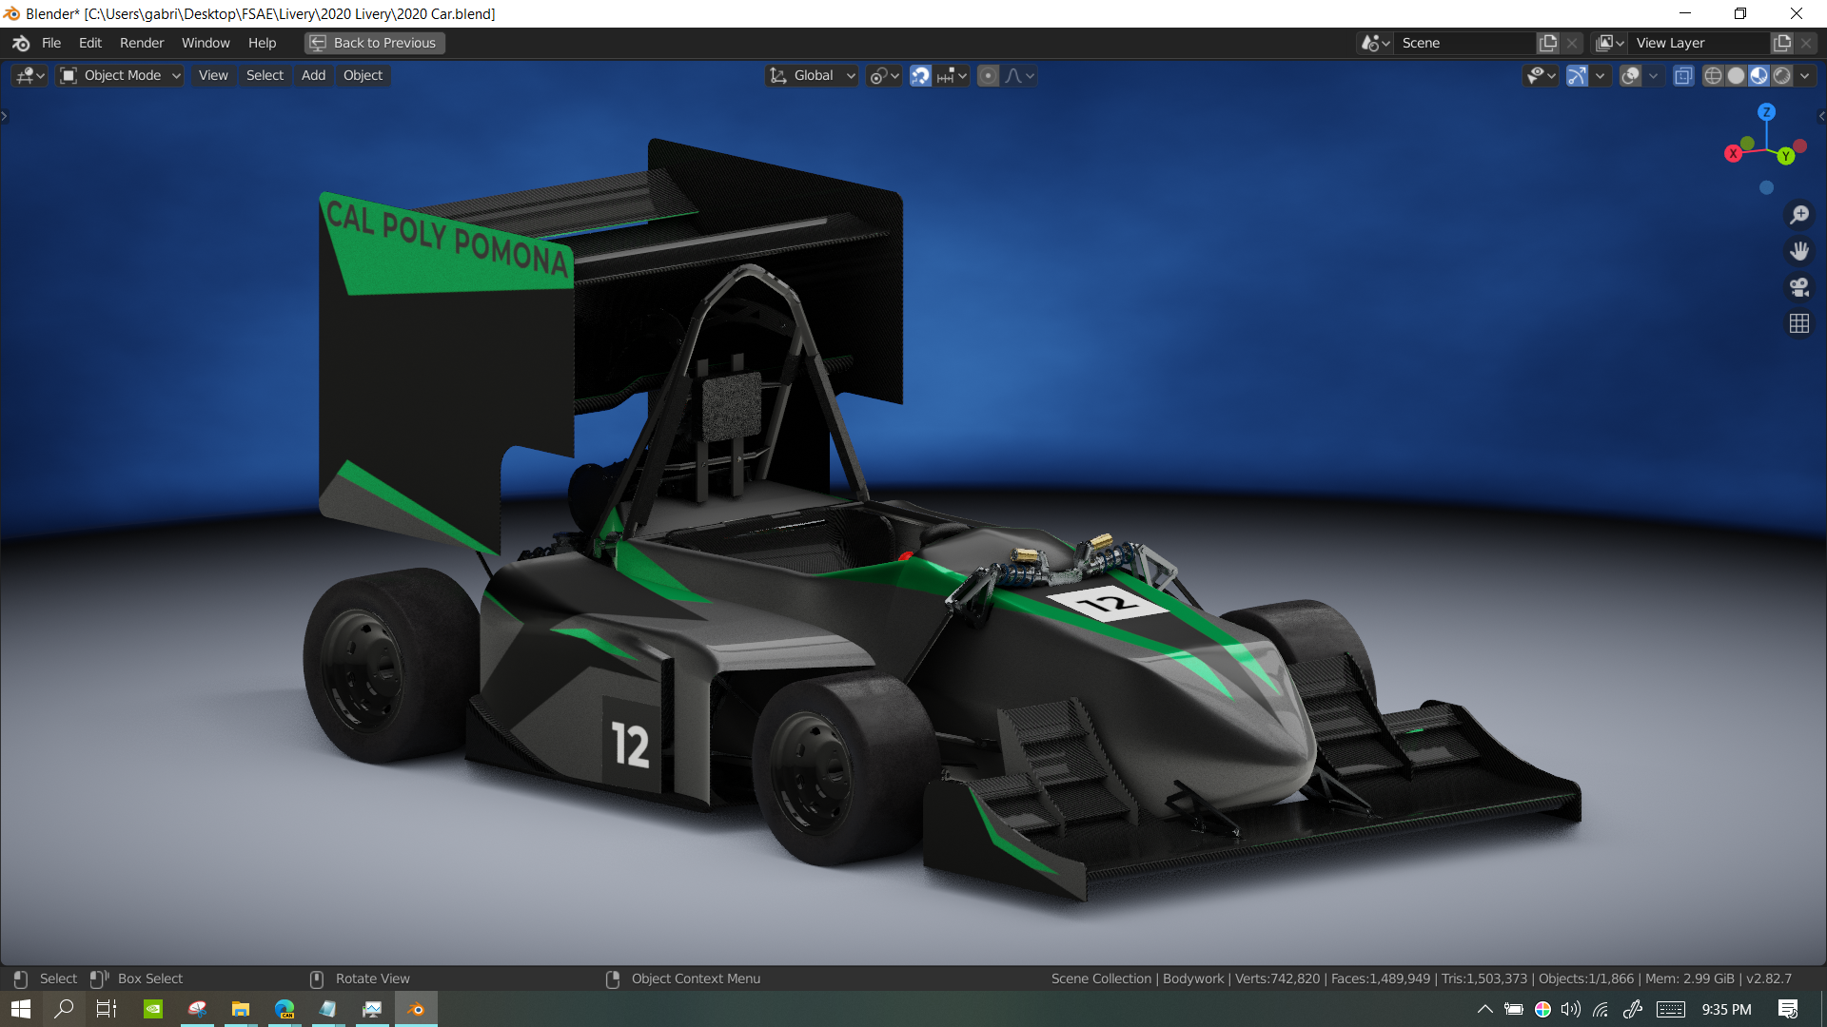Open the view layer browse icon
Screen dimensions: 1827x1027
(x=1610, y=43)
